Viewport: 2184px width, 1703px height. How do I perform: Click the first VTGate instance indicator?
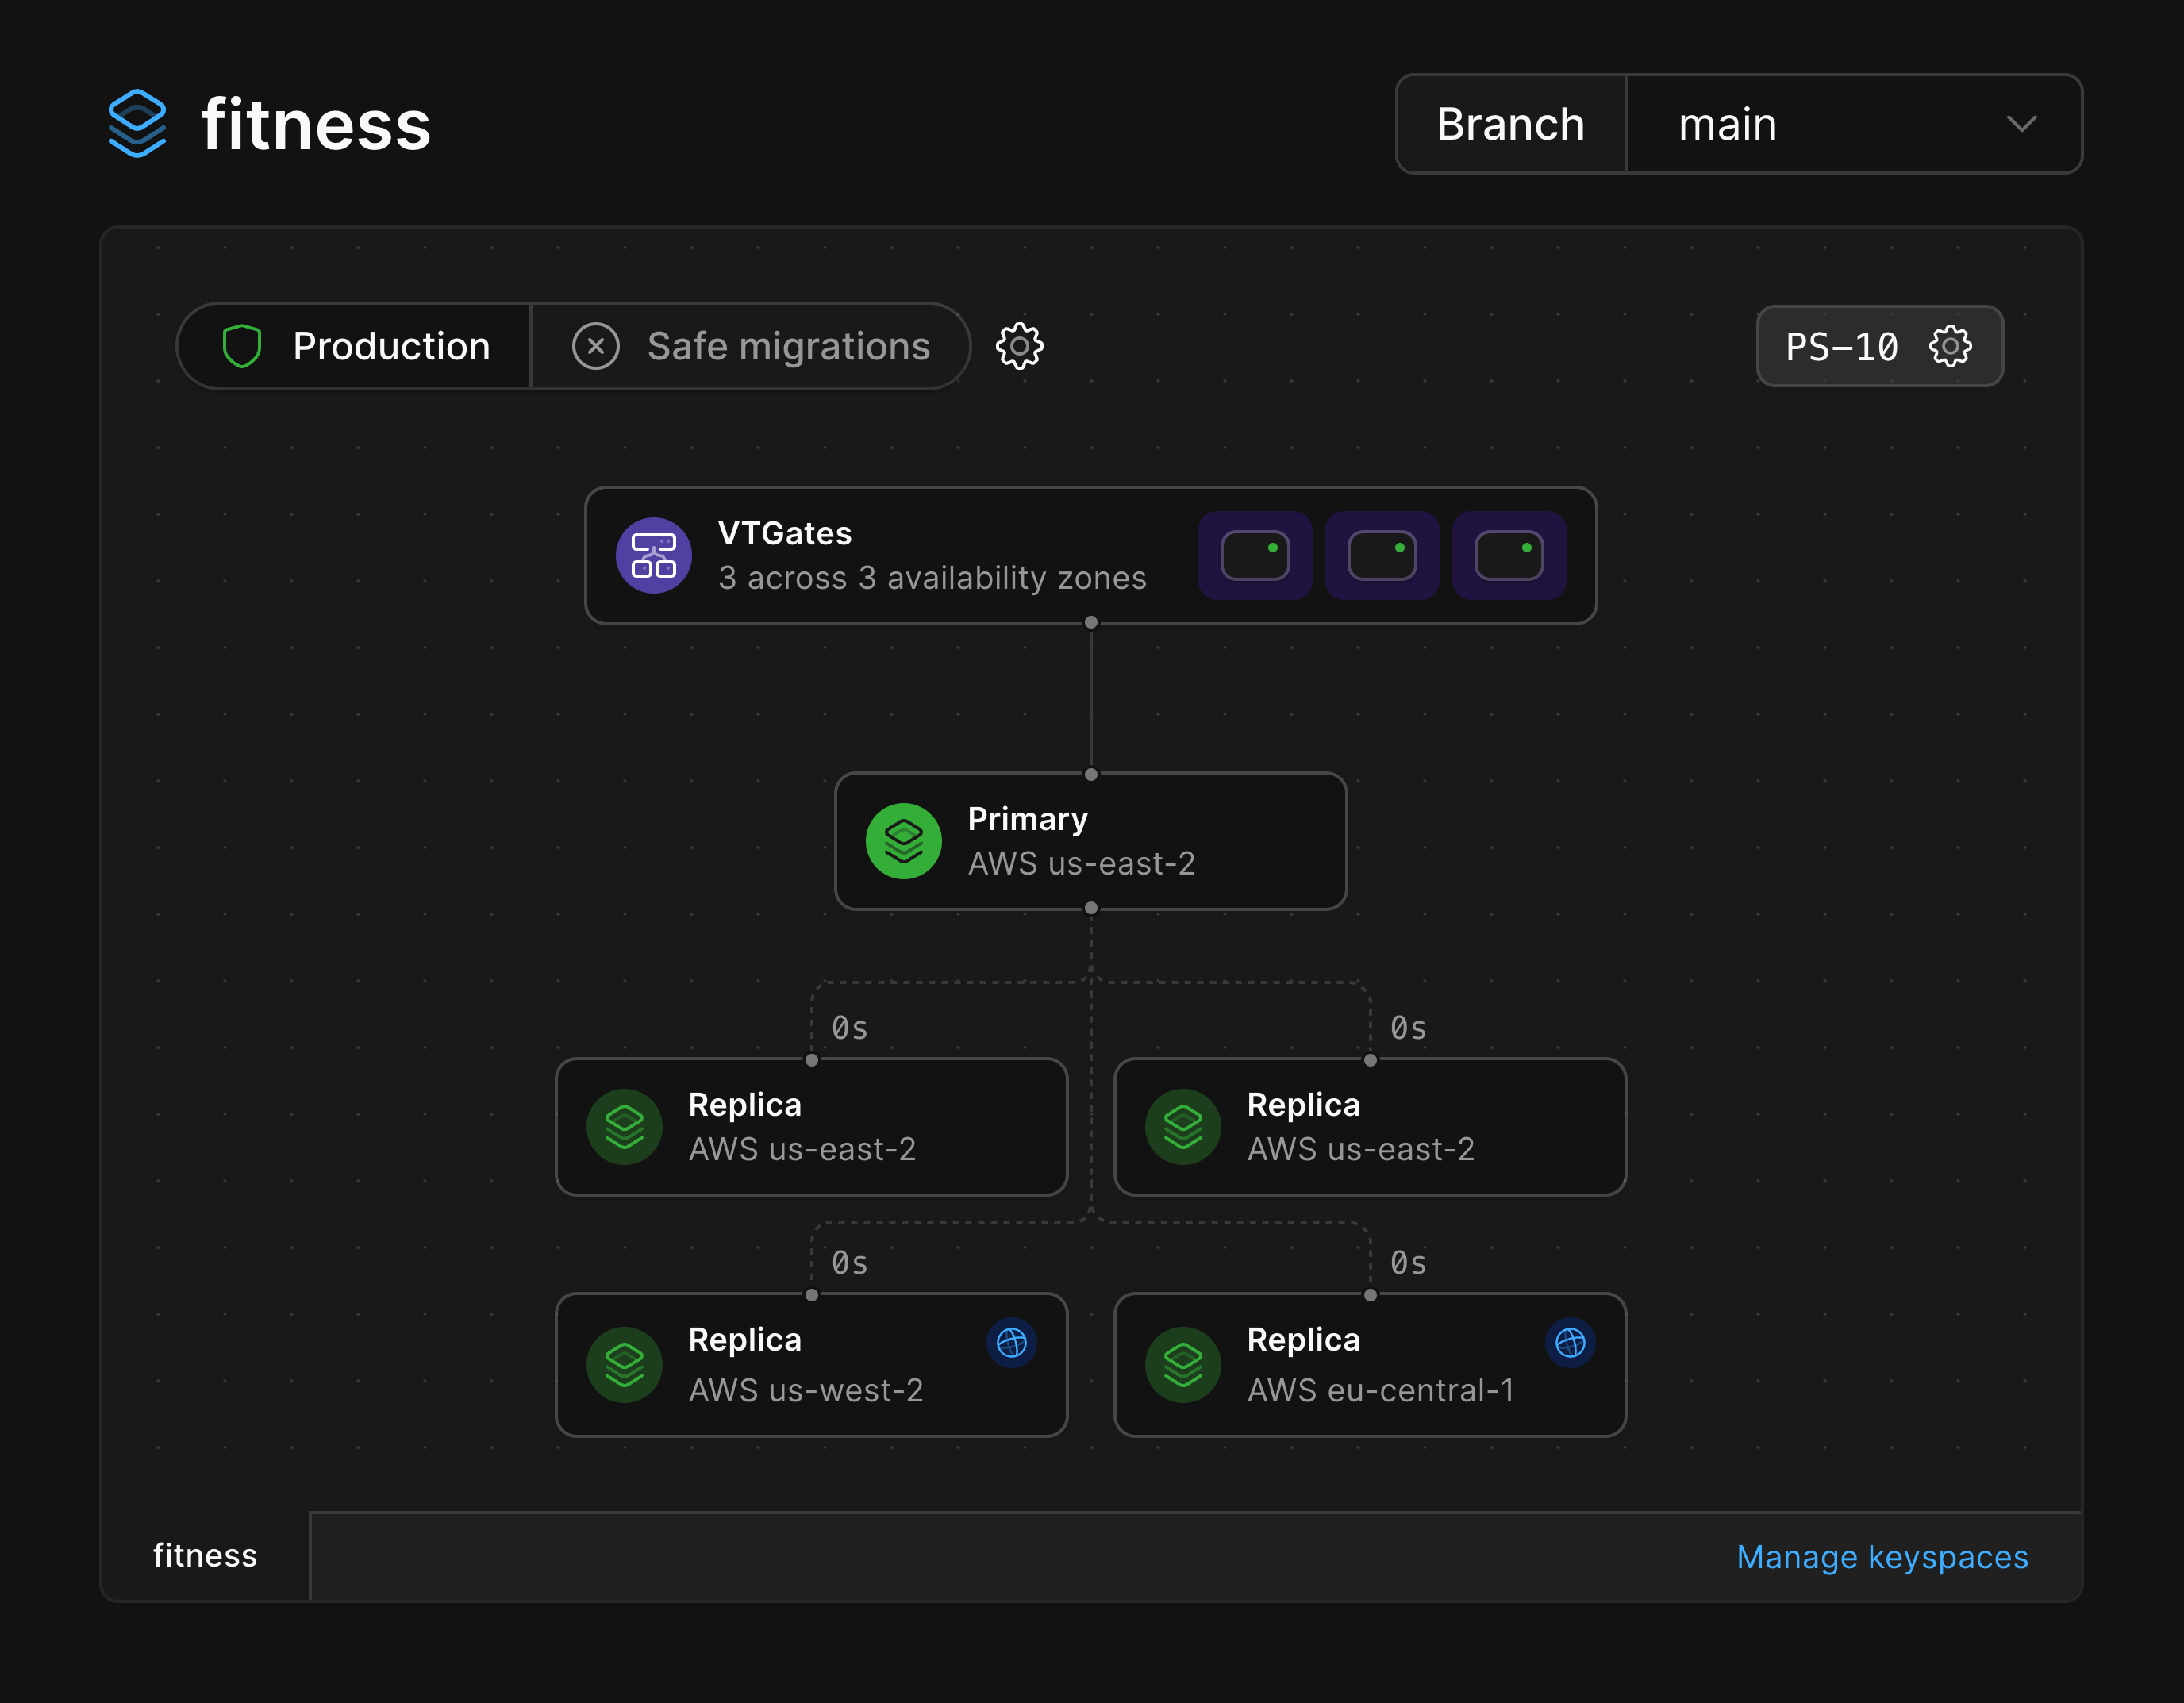(x=1255, y=555)
